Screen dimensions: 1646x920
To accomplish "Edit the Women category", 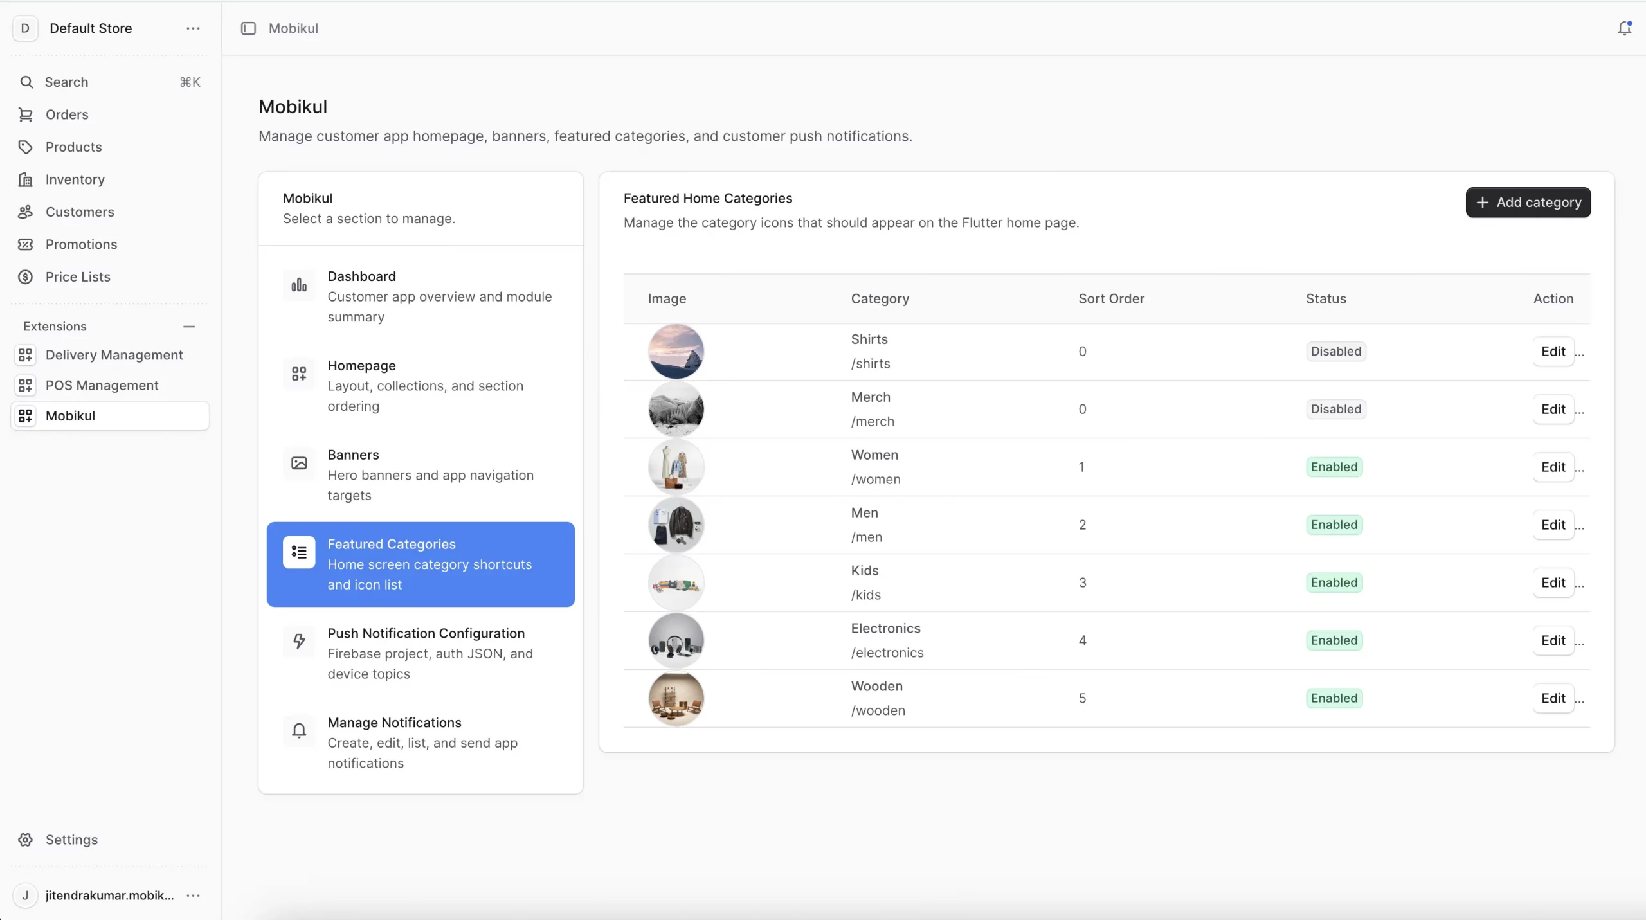I will pos(1553,467).
